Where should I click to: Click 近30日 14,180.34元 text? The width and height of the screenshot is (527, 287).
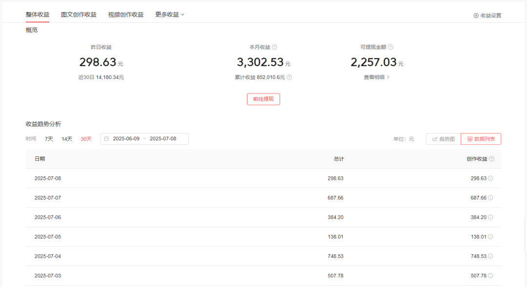point(101,77)
